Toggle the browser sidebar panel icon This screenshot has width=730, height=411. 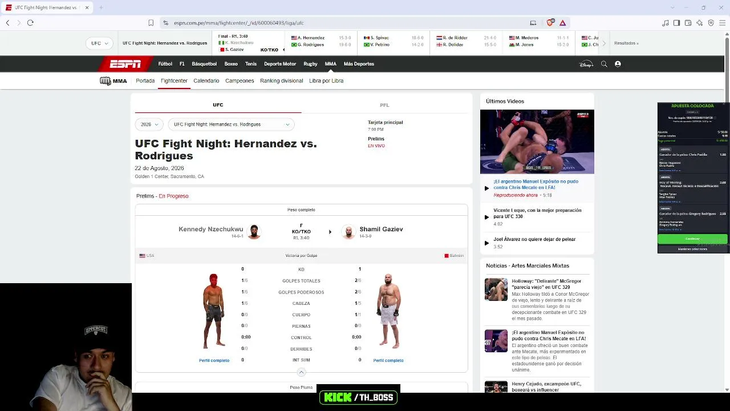[x=676, y=23]
